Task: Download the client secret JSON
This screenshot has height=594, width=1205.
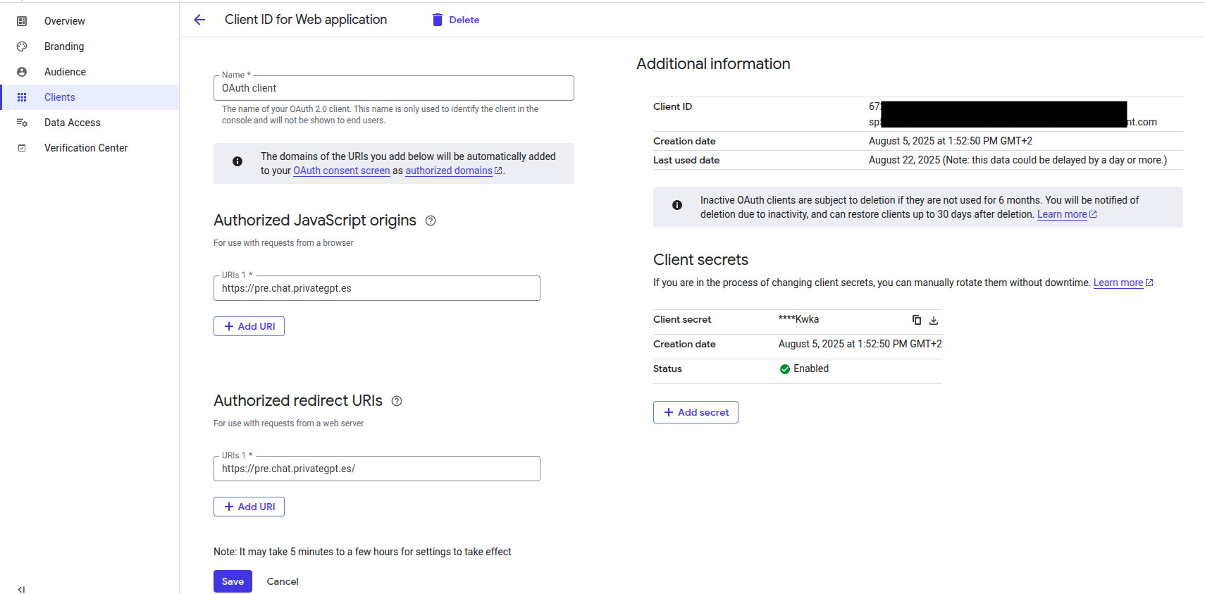Action: pyautogui.click(x=934, y=320)
